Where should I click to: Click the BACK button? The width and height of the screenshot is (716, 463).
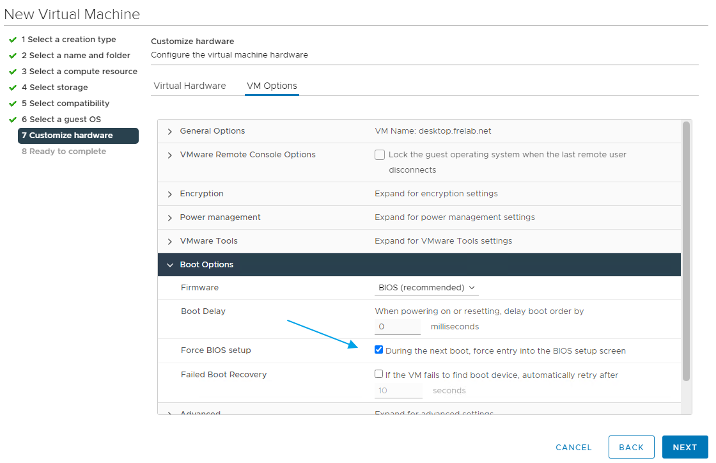[631, 448]
